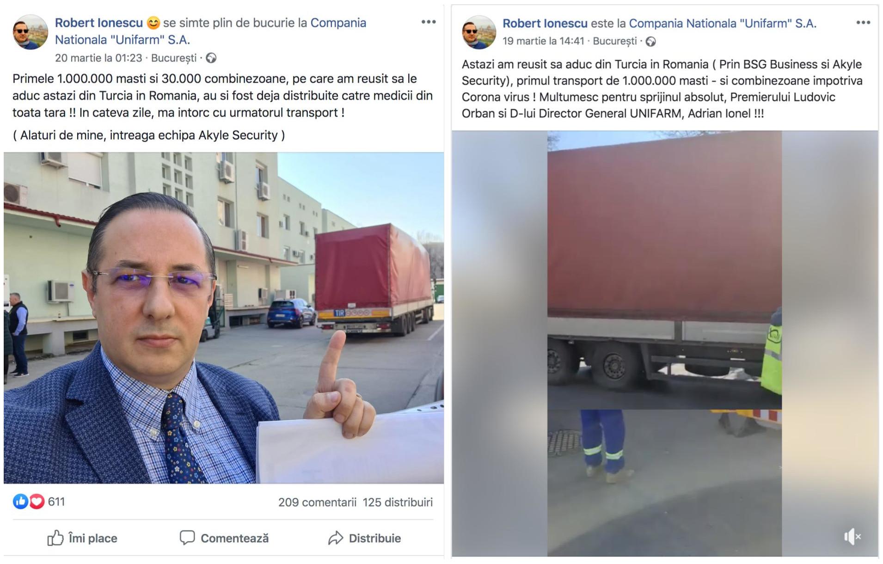Click the left post's profile avatar
883x564 pixels.
(x=30, y=32)
